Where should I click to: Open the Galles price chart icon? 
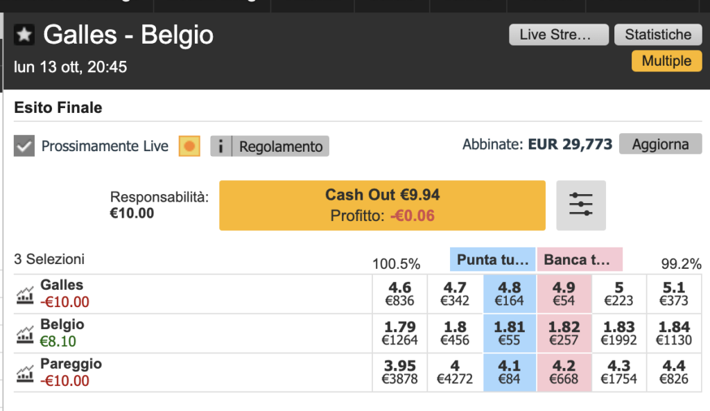[x=26, y=294]
